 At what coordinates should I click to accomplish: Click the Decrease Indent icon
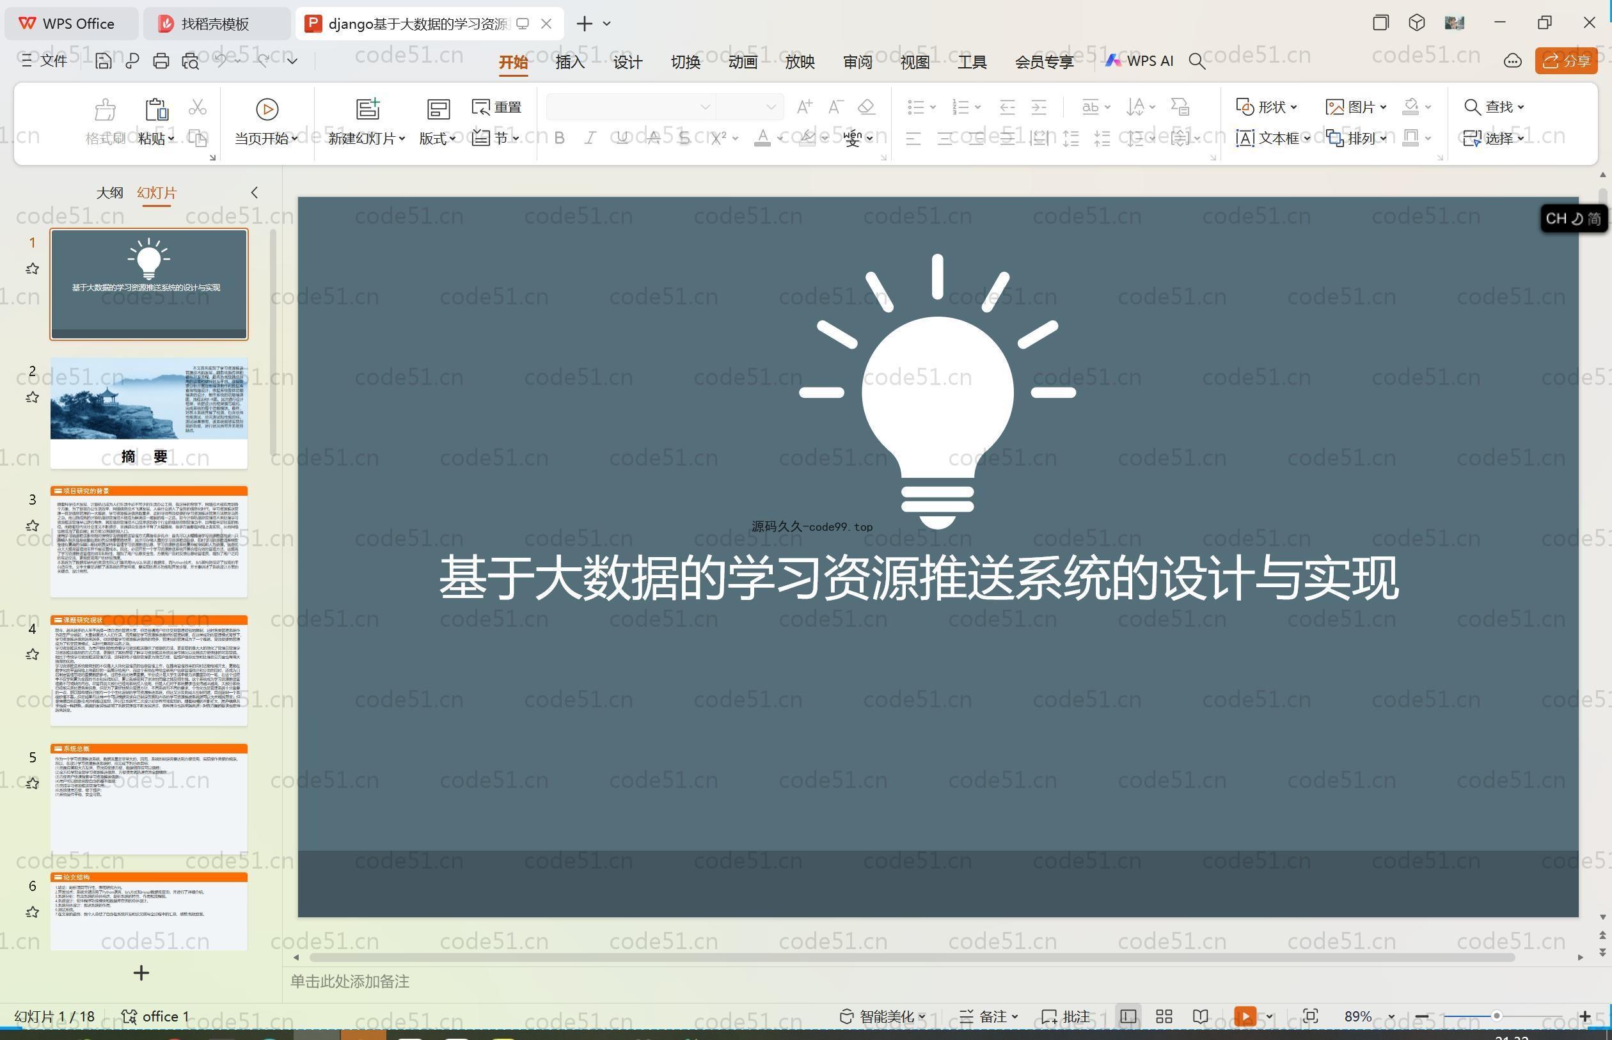[1007, 107]
